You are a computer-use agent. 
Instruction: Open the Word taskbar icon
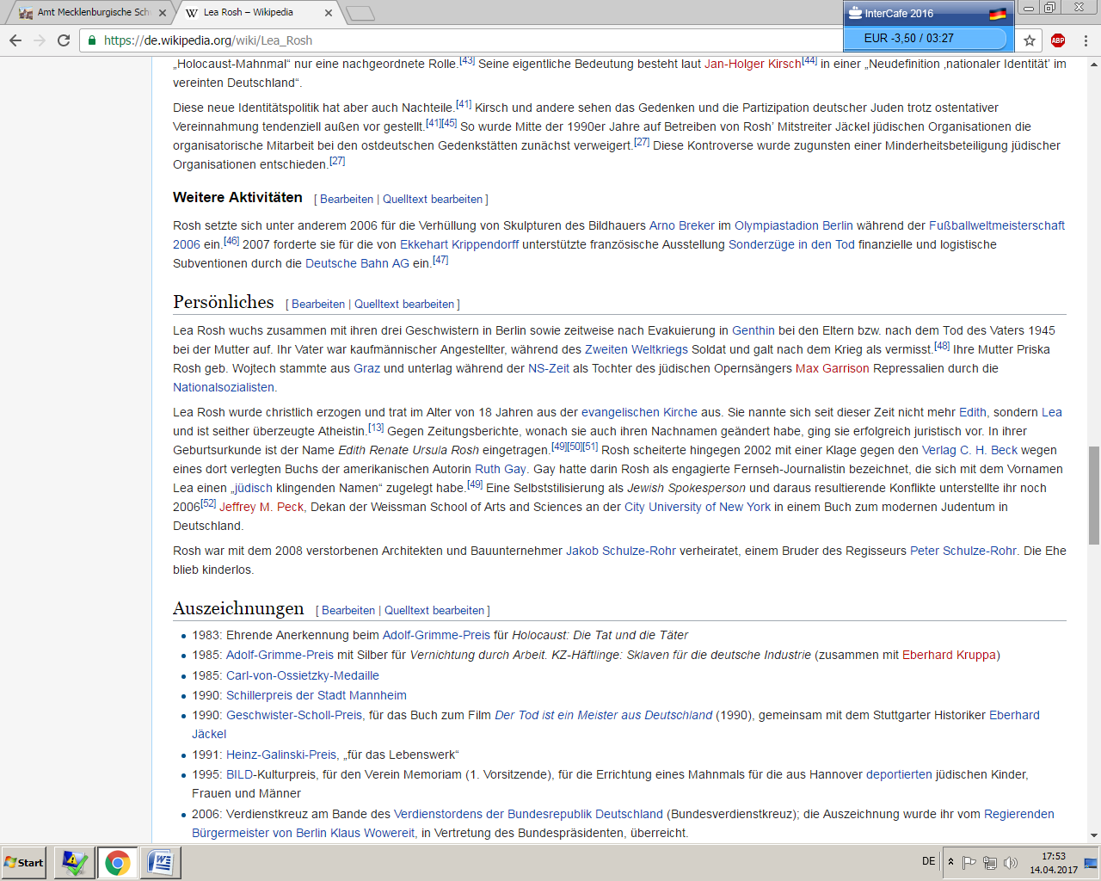pos(160,862)
